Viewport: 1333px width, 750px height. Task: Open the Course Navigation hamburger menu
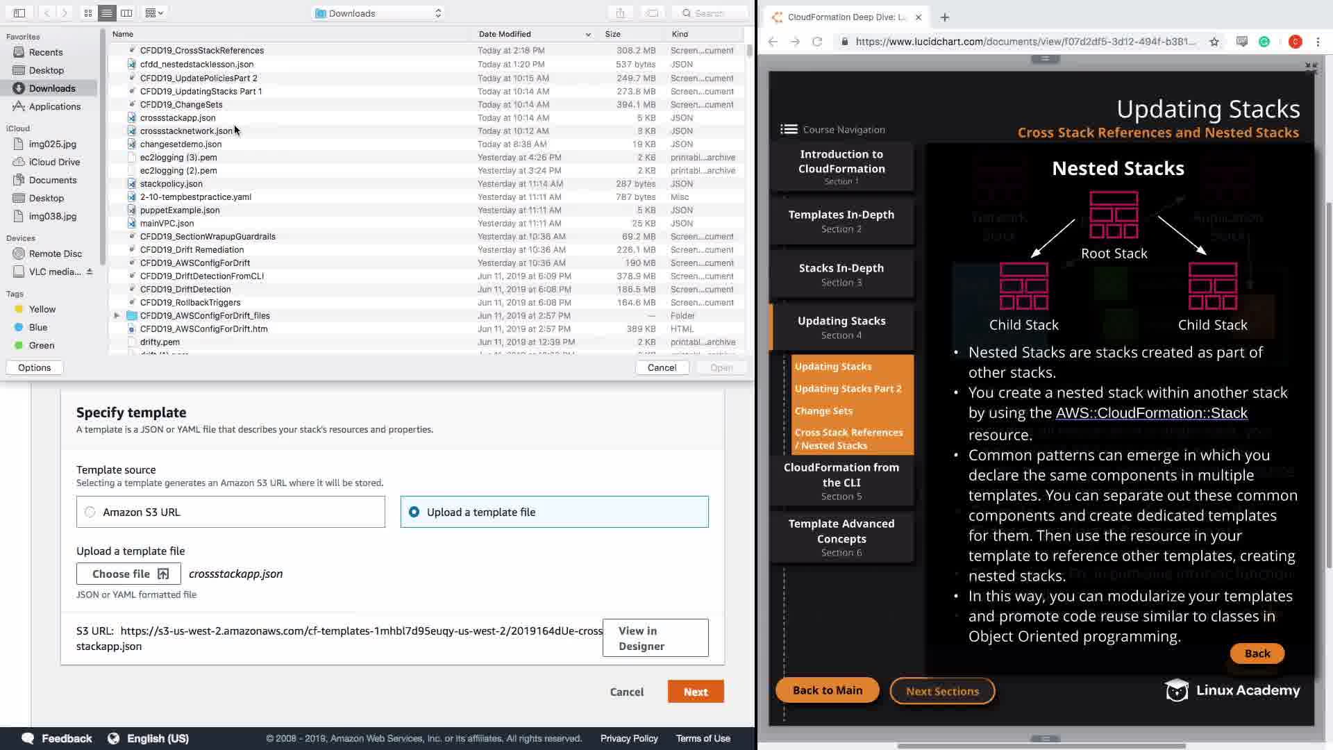pos(789,129)
